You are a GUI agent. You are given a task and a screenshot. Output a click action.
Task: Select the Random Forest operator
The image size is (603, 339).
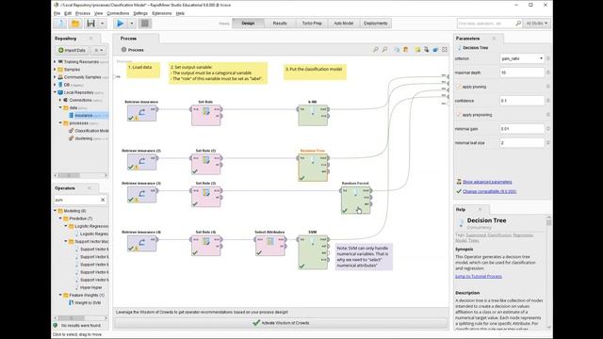[x=356, y=200]
